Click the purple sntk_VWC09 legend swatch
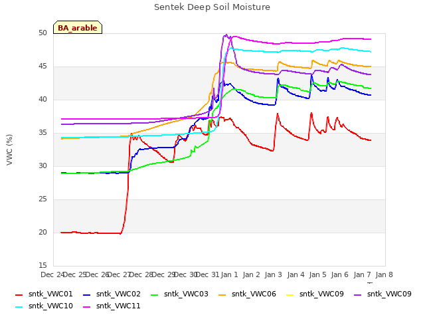Image resolution: width=425 pixels, height=319 pixels. pos(358,295)
